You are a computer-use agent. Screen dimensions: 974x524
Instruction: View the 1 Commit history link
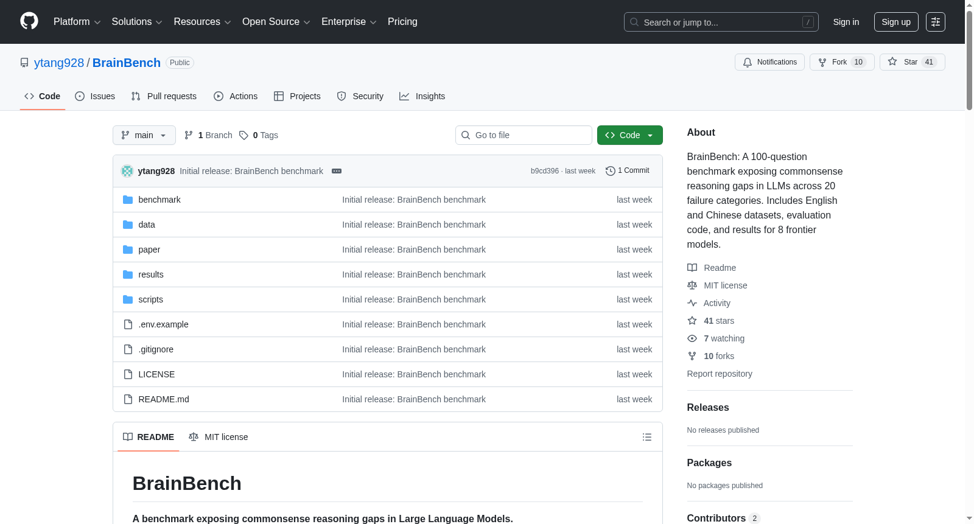coord(628,171)
